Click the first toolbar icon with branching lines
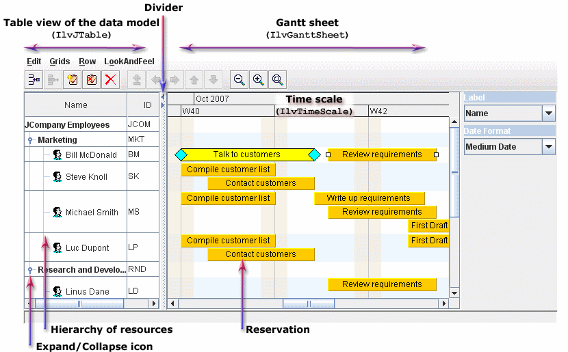The image size is (568, 352). (x=34, y=80)
